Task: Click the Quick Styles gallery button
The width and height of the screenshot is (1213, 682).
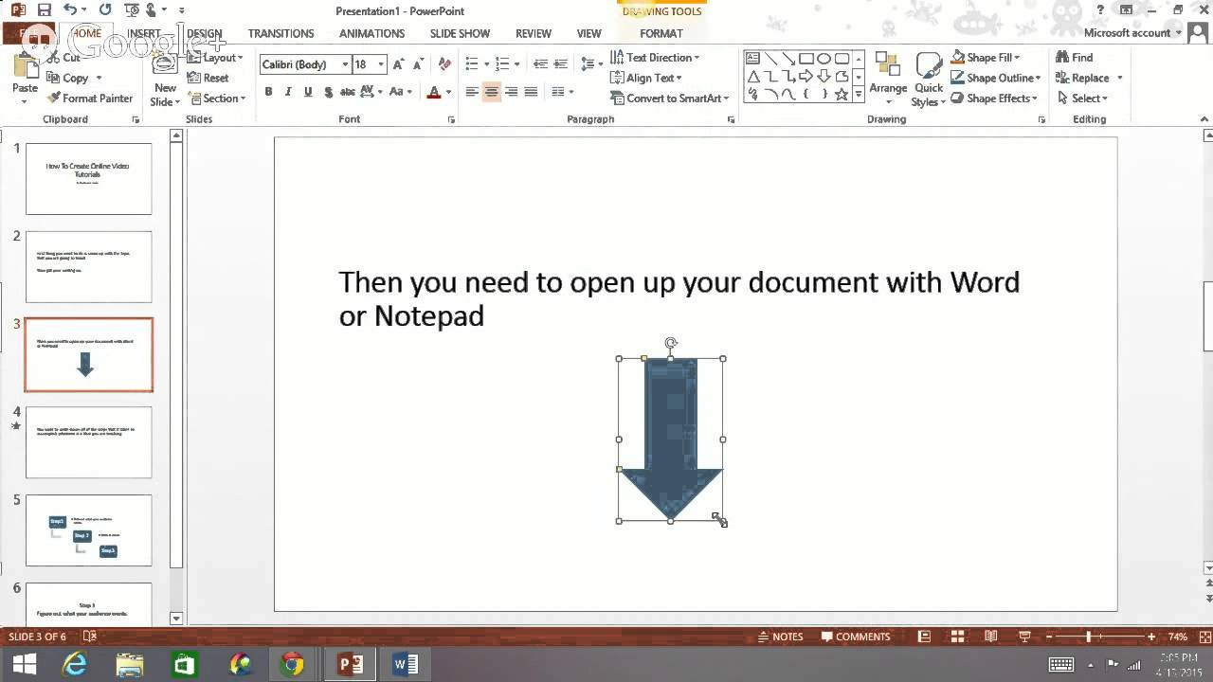Action: click(929, 80)
